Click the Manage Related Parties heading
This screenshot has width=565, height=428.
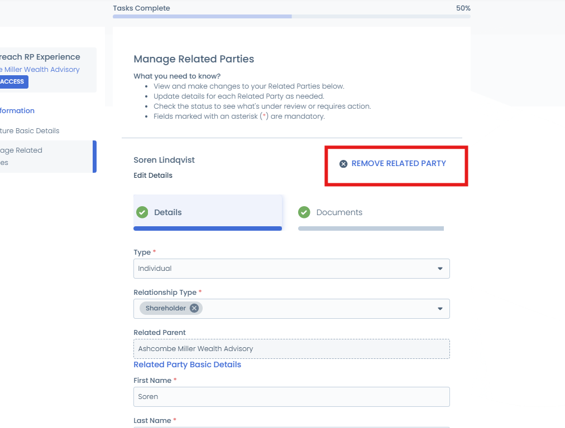194,59
